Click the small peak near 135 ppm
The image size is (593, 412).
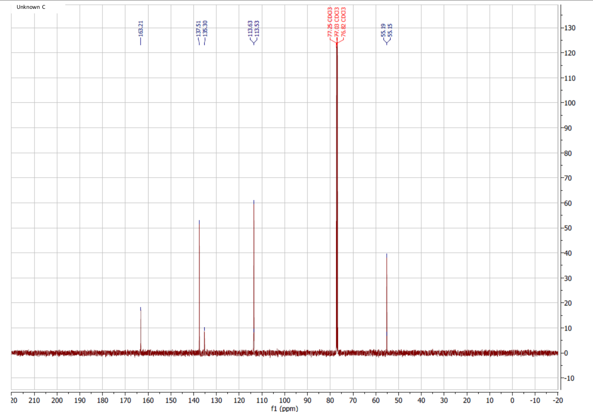[204, 339]
